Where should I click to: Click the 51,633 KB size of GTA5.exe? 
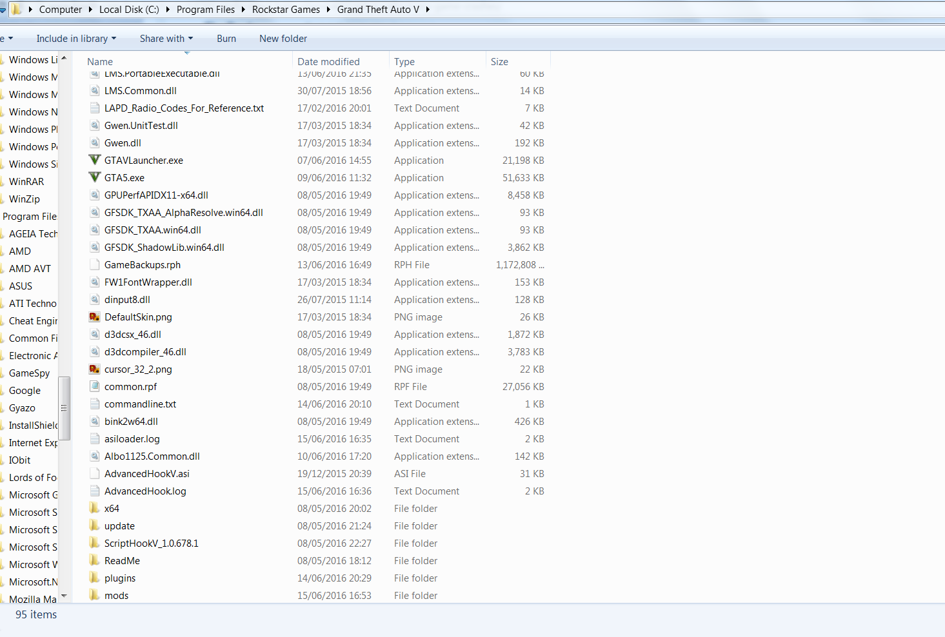click(x=523, y=177)
